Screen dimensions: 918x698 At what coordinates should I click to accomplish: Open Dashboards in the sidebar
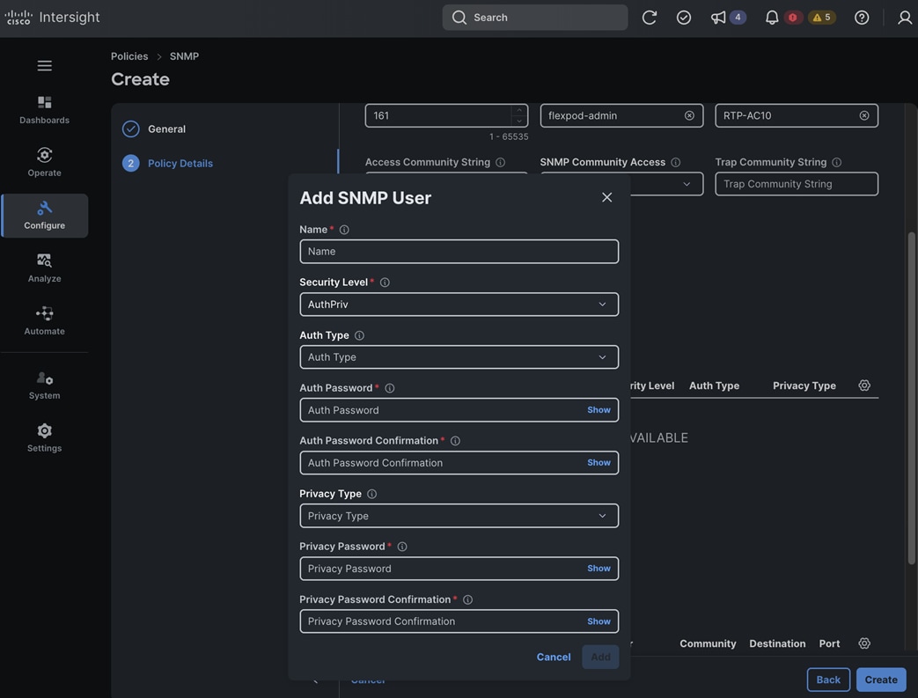pyautogui.click(x=45, y=110)
